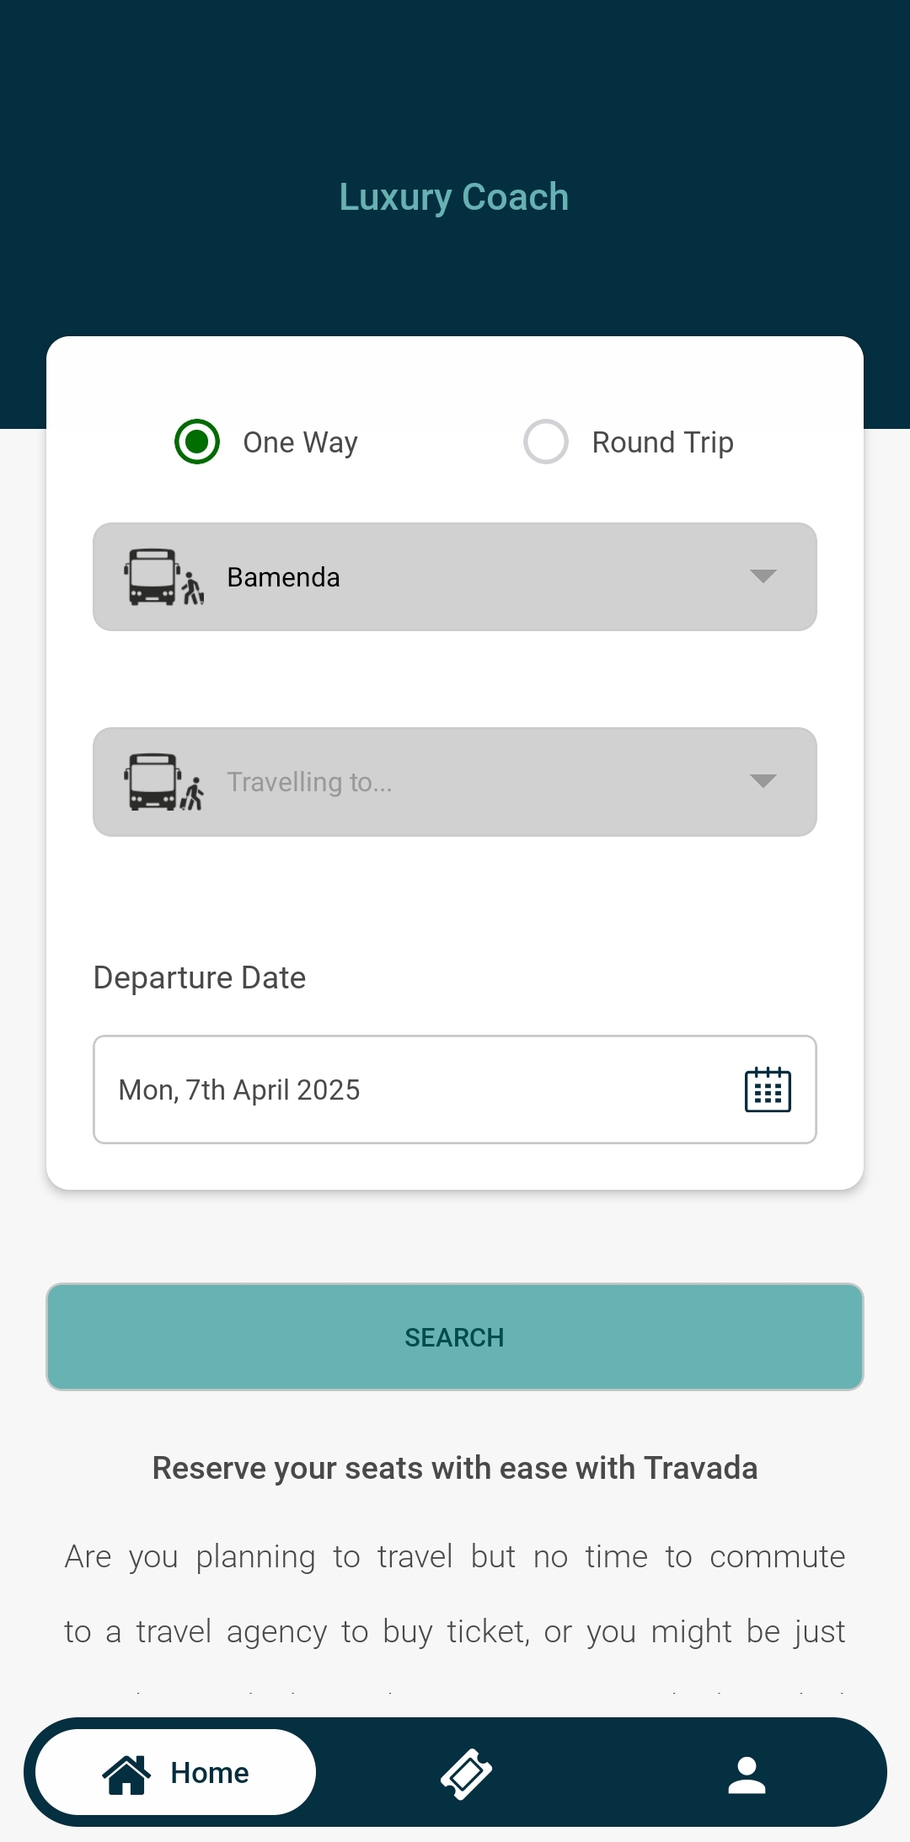Viewport: 910px width, 1842px height.
Task: Click the bus icon beside Bamenda
Action: pos(163,577)
